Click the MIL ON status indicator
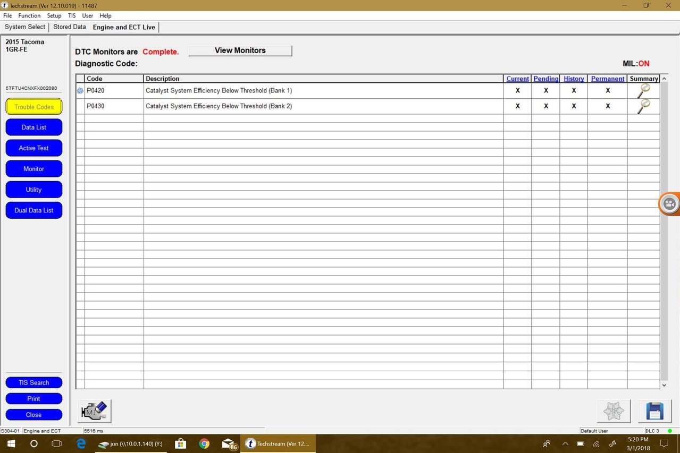Viewport: 680px width, 453px height. (x=636, y=64)
